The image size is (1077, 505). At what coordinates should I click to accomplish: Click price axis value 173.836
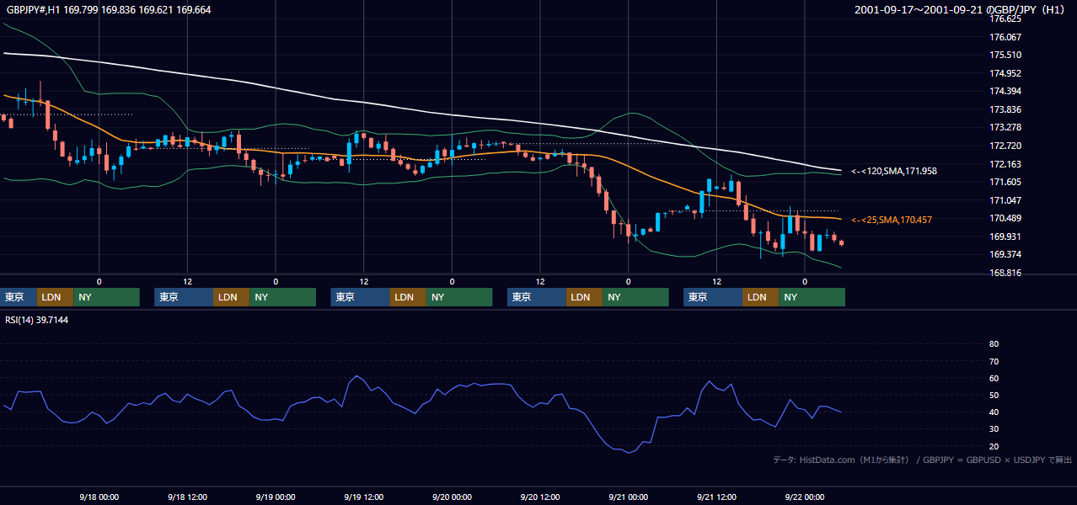tap(1005, 109)
